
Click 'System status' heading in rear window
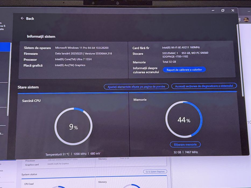click(x=29, y=174)
